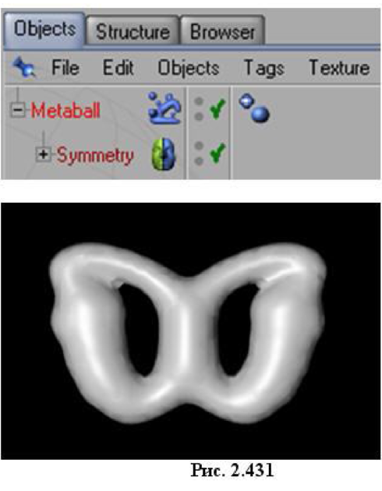
Task: Switch to the Browser tab
Action: click(x=222, y=32)
